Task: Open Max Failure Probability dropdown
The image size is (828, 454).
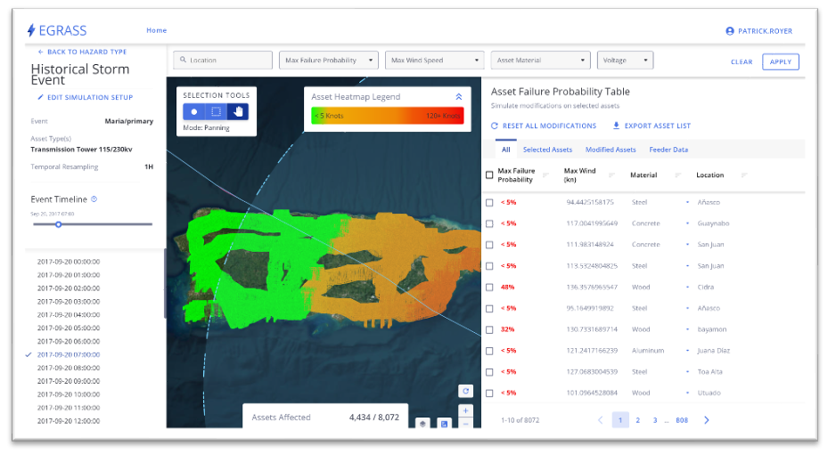Action: point(329,61)
